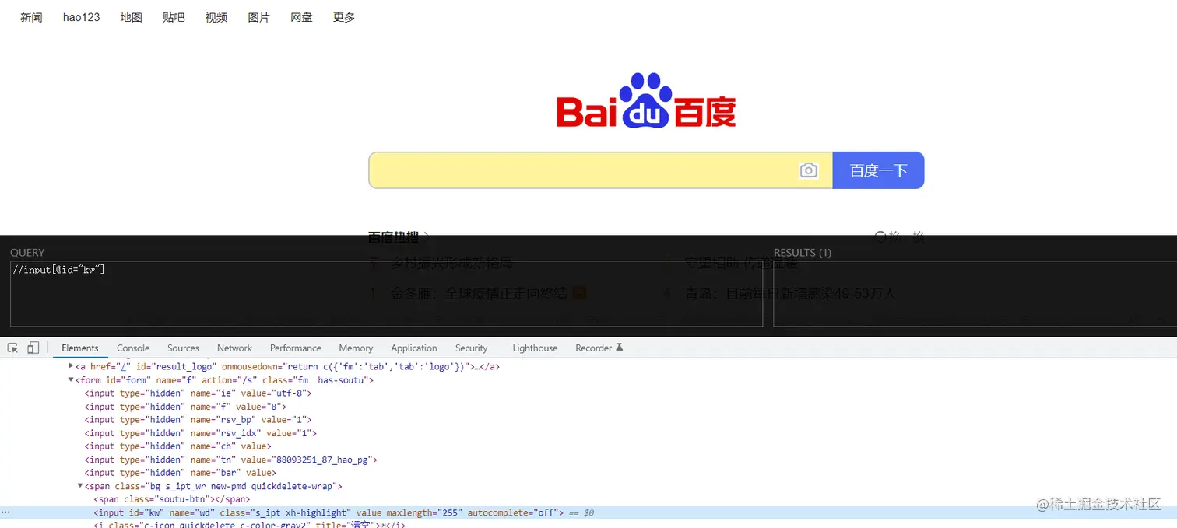This screenshot has height=528, width=1177.
Task: Switch to the Performance tab
Action: pyautogui.click(x=296, y=348)
